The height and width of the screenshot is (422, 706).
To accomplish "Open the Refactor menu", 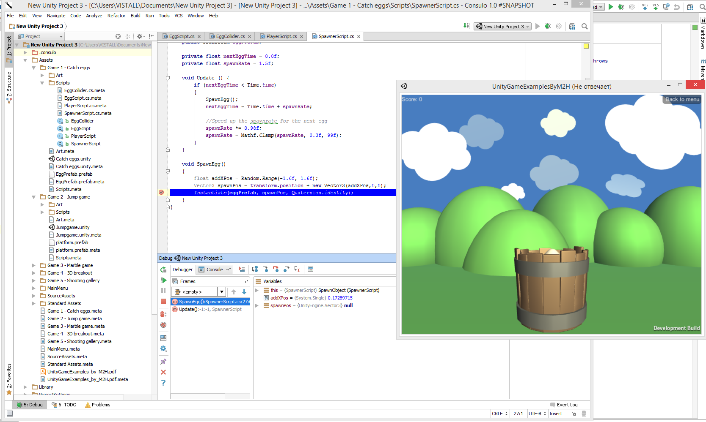I will point(116,16).
